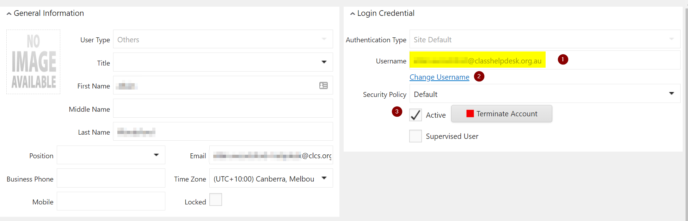Click the numbered marker 3 beside Active
The height and width of the screenshot is (221, 688).
click(397, 111)
